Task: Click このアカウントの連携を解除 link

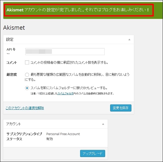Action: coord(25,108)
